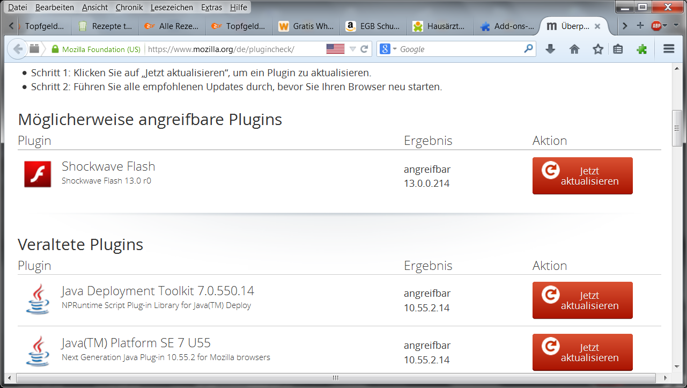The image size is (687, 388).
Task: Open the URL history dropdown arrow
Action: (x=352, y=49)
